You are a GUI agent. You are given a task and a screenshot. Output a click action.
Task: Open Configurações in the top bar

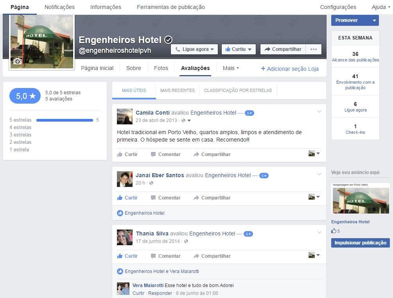338,7
